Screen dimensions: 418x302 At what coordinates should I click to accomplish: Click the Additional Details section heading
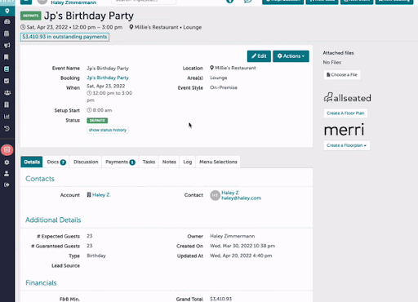coord(53,220)
